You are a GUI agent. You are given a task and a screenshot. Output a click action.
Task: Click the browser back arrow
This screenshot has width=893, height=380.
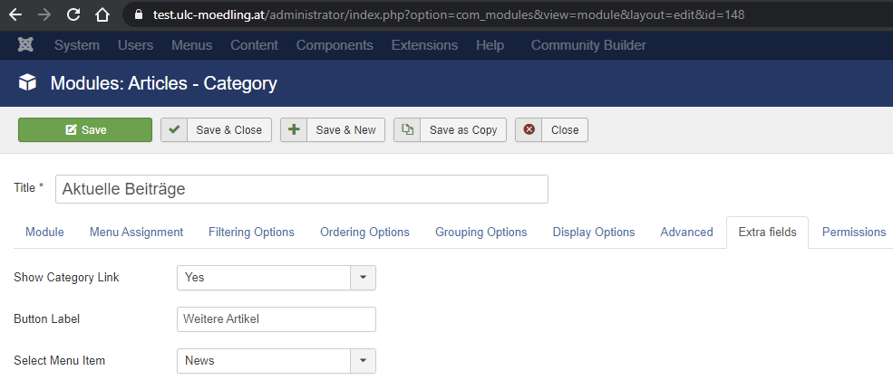click(15, 15)
